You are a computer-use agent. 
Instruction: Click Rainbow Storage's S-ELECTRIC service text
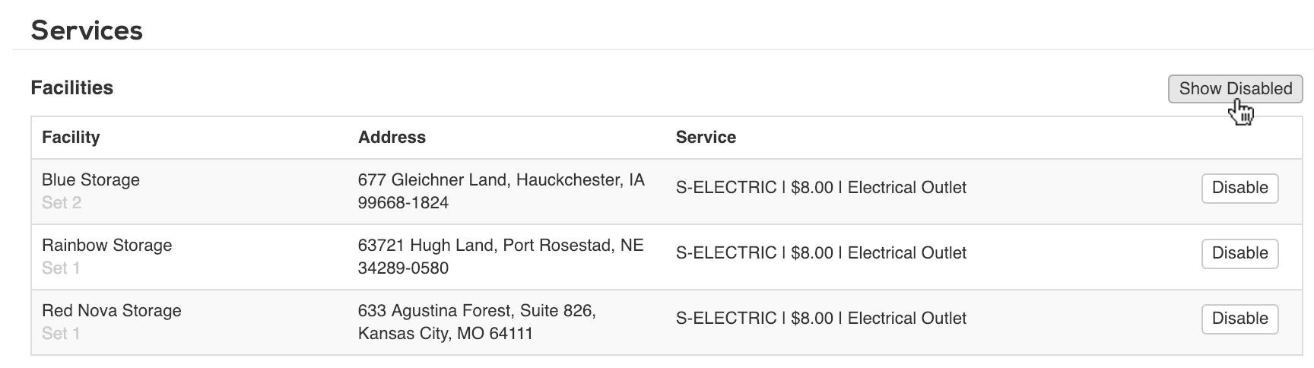[820, 253]
